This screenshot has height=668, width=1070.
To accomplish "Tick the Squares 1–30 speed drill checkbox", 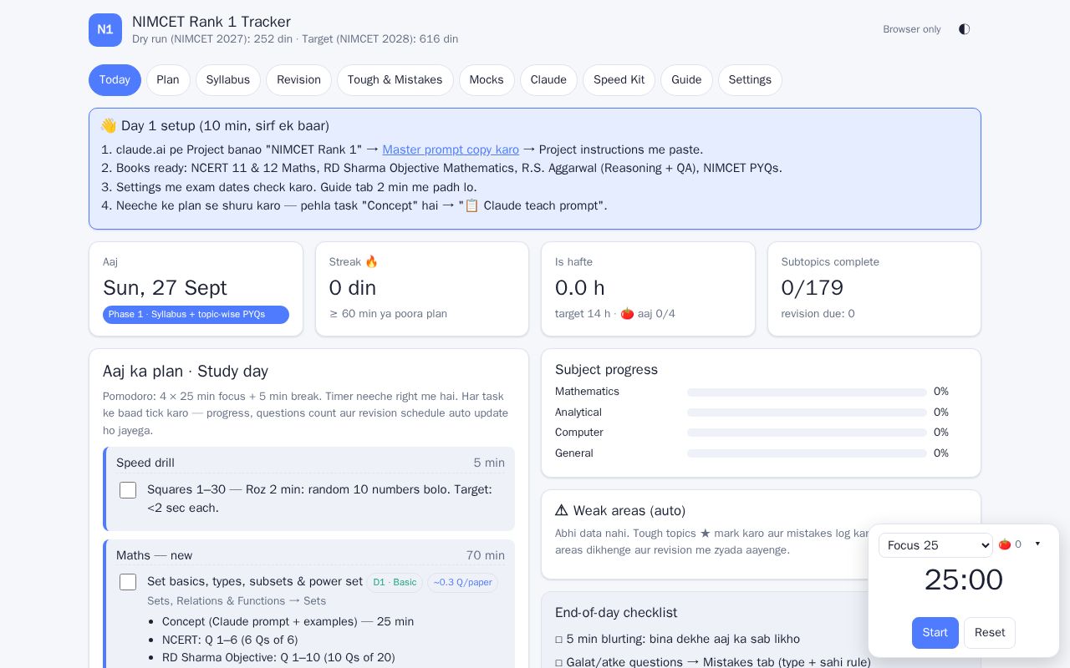I will click(128, 490).
